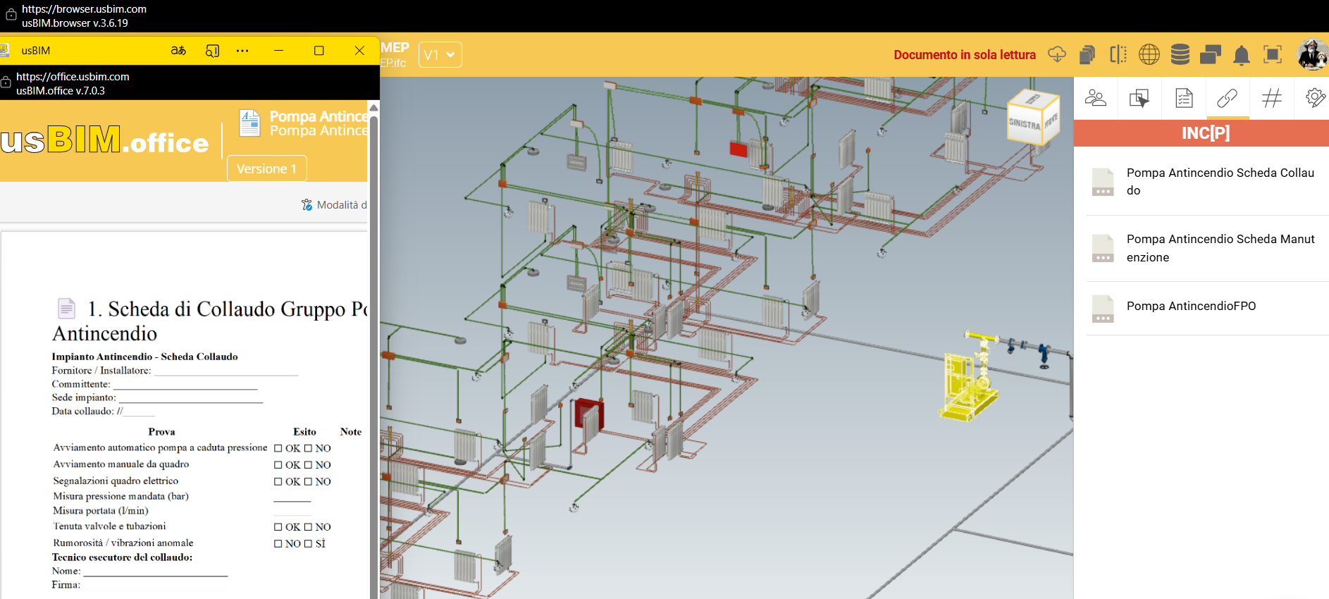Click 'Tecnico esecutore del collaudo:' text
This screenshot has height=599, width=1329.
pyautogui.click(x=122, y=557)
